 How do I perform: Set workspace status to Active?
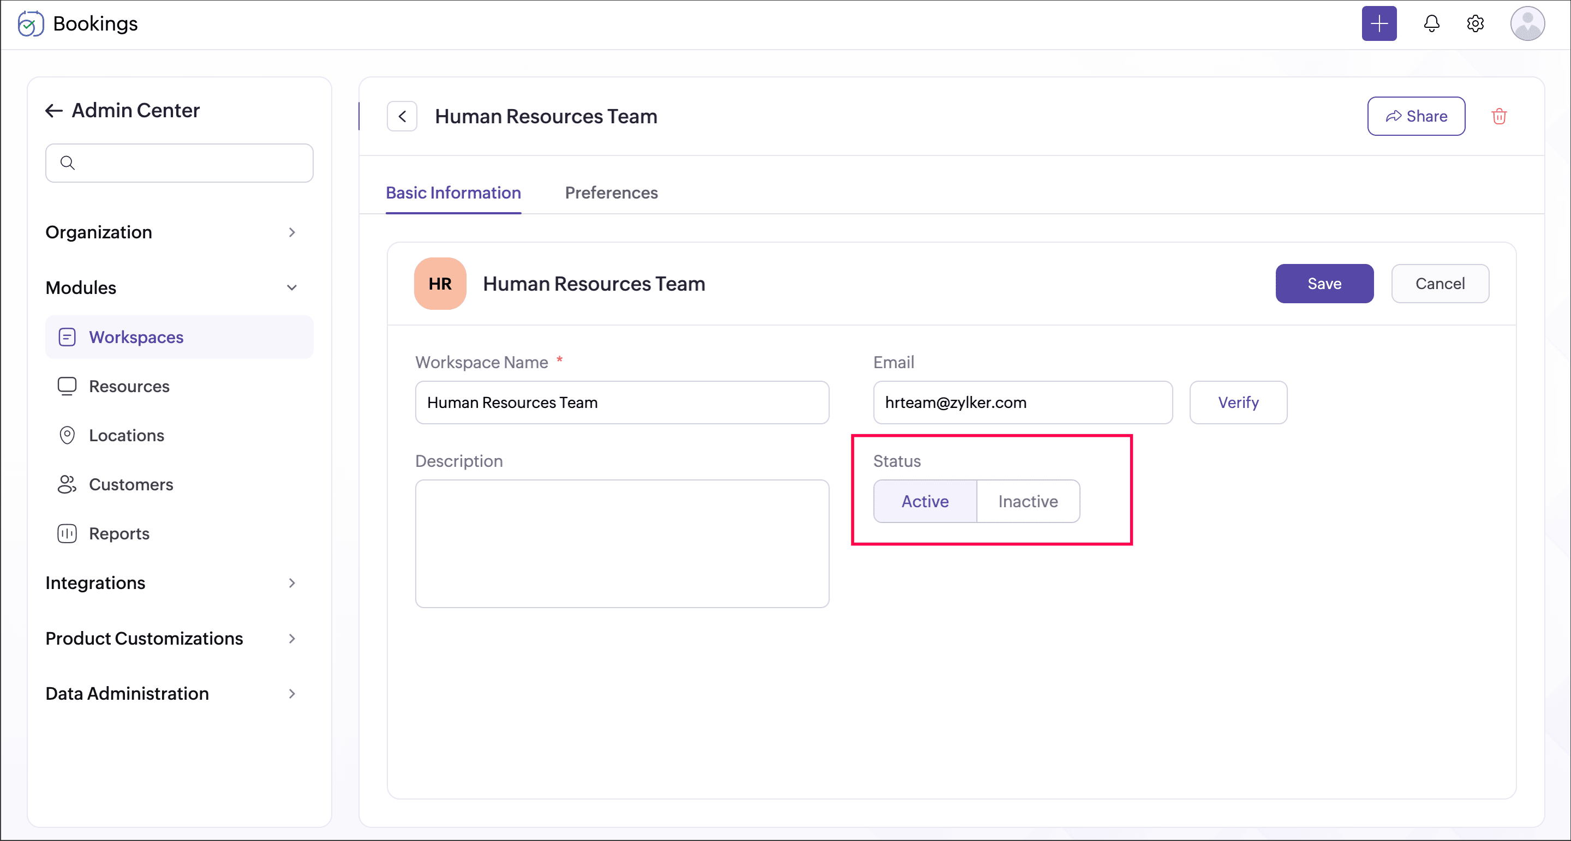924,501
